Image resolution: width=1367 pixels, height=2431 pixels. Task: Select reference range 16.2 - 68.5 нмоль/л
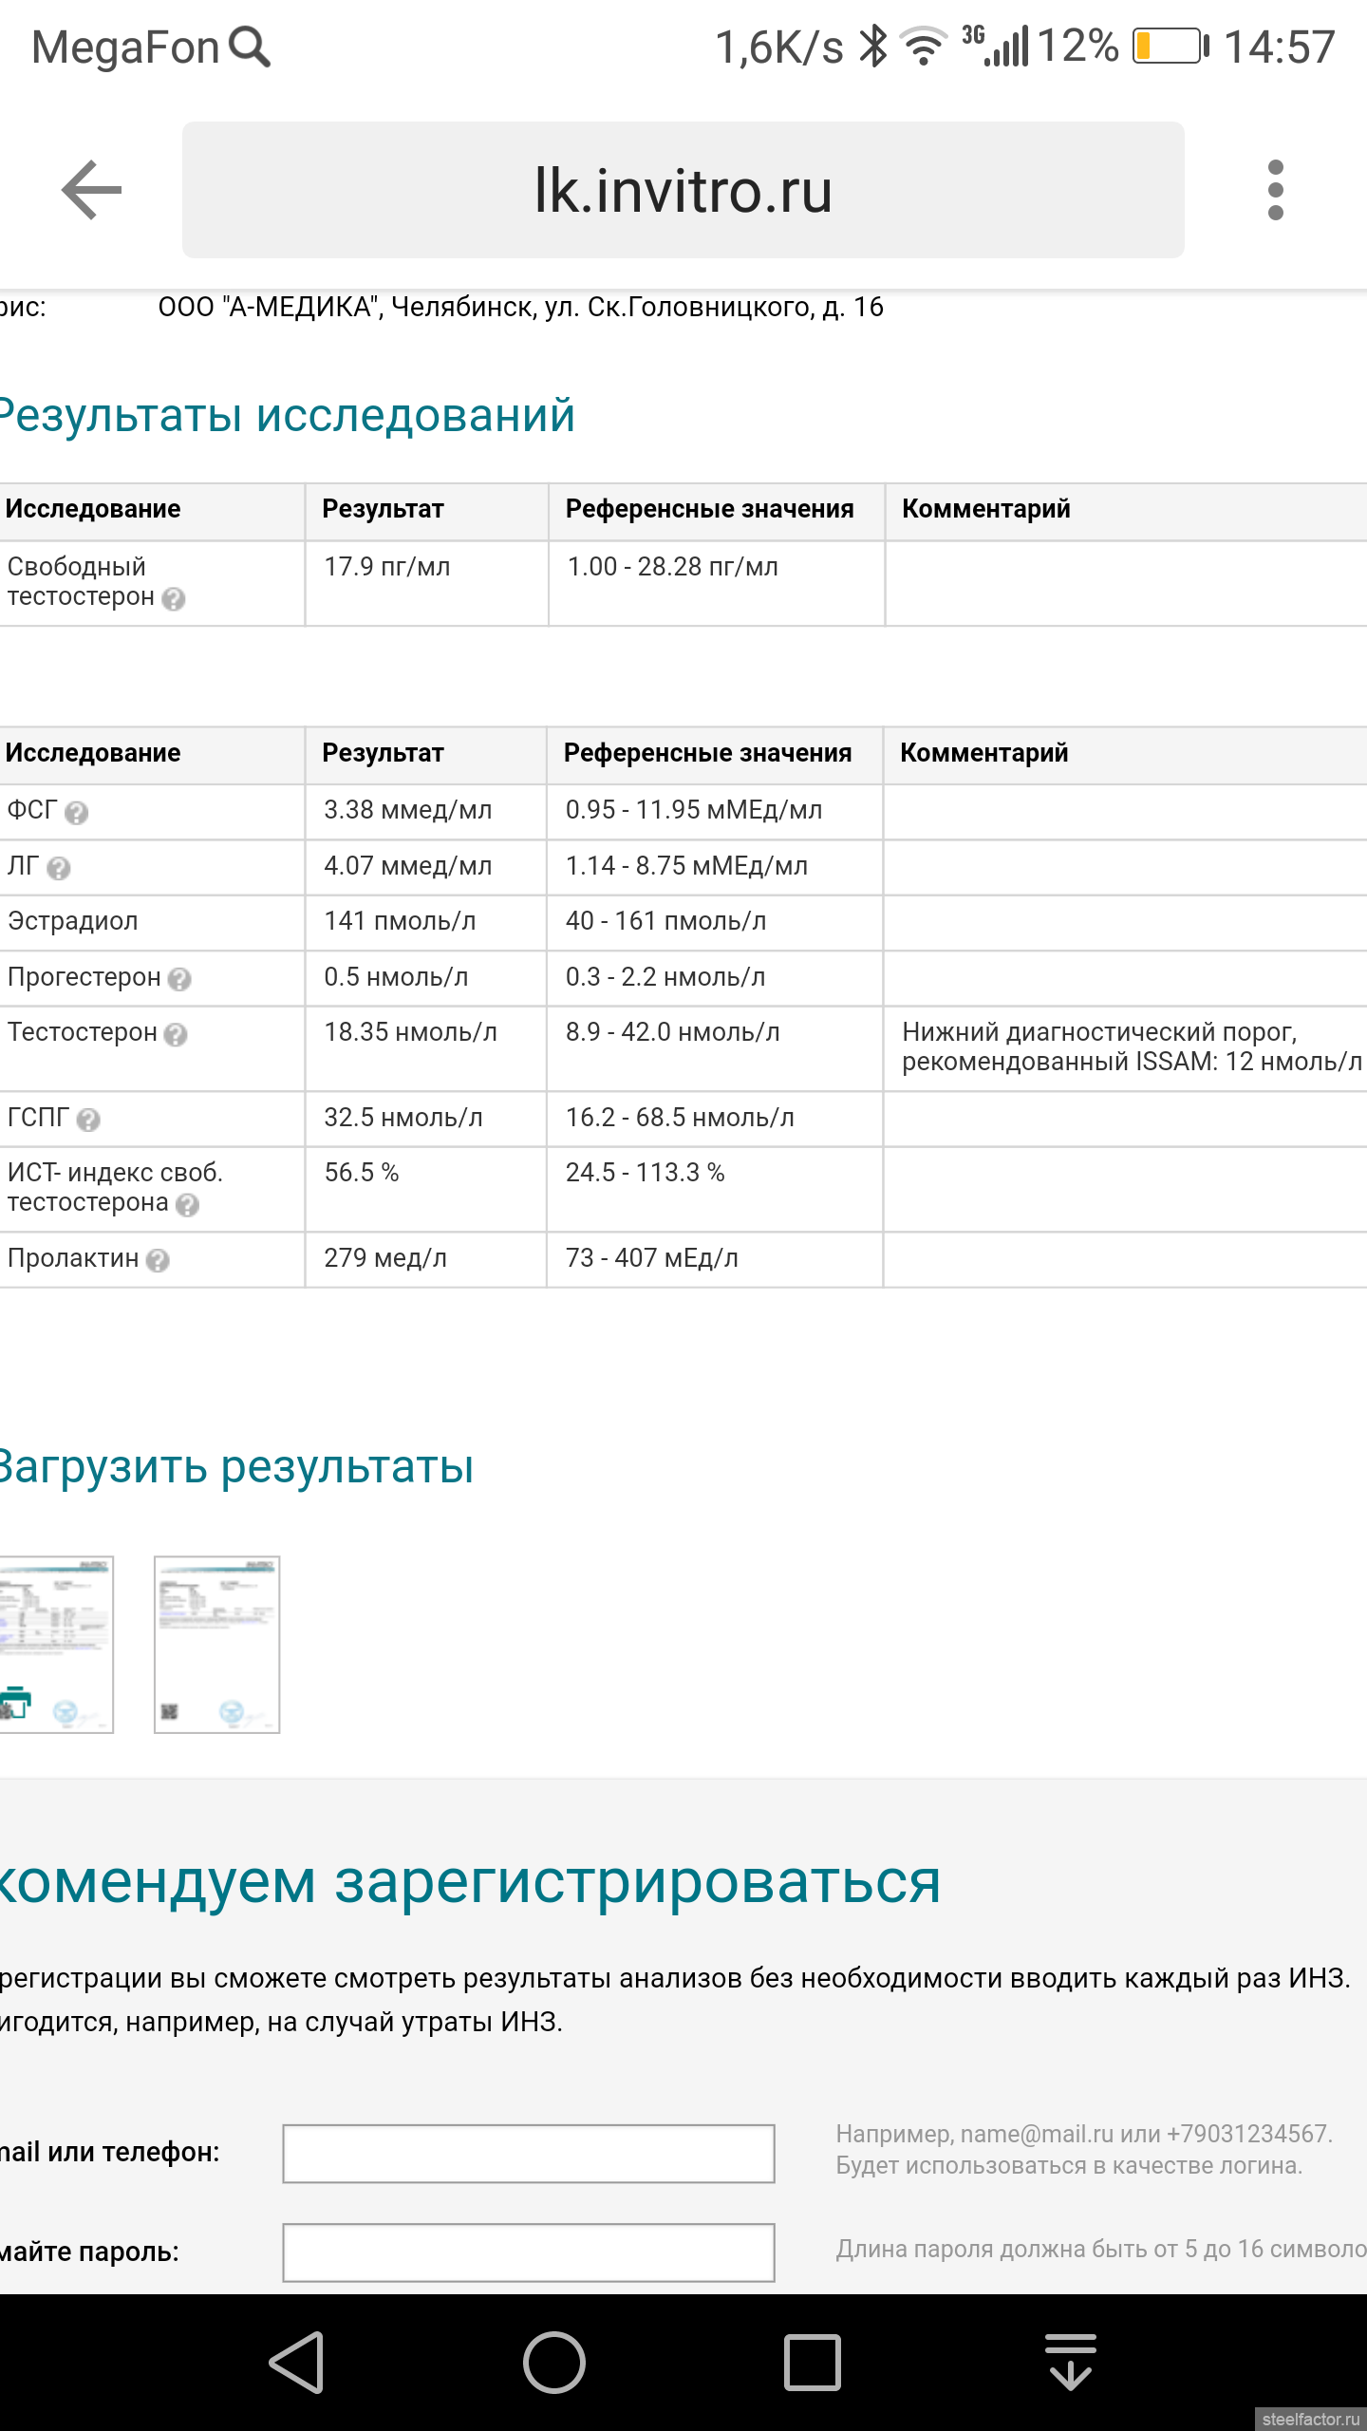pos(680,1118)
